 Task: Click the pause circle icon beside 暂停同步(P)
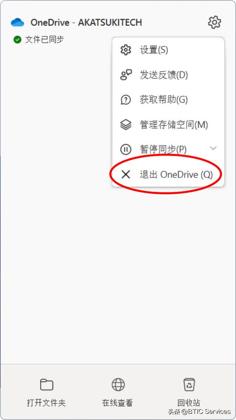coord(126,149)
